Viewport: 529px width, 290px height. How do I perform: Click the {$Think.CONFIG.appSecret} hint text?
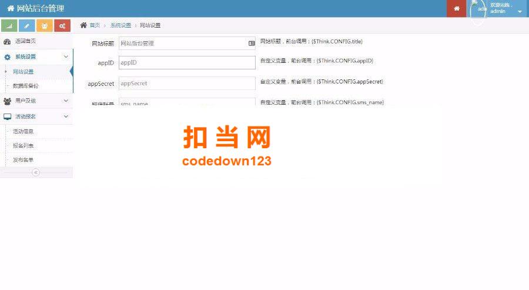350,82
